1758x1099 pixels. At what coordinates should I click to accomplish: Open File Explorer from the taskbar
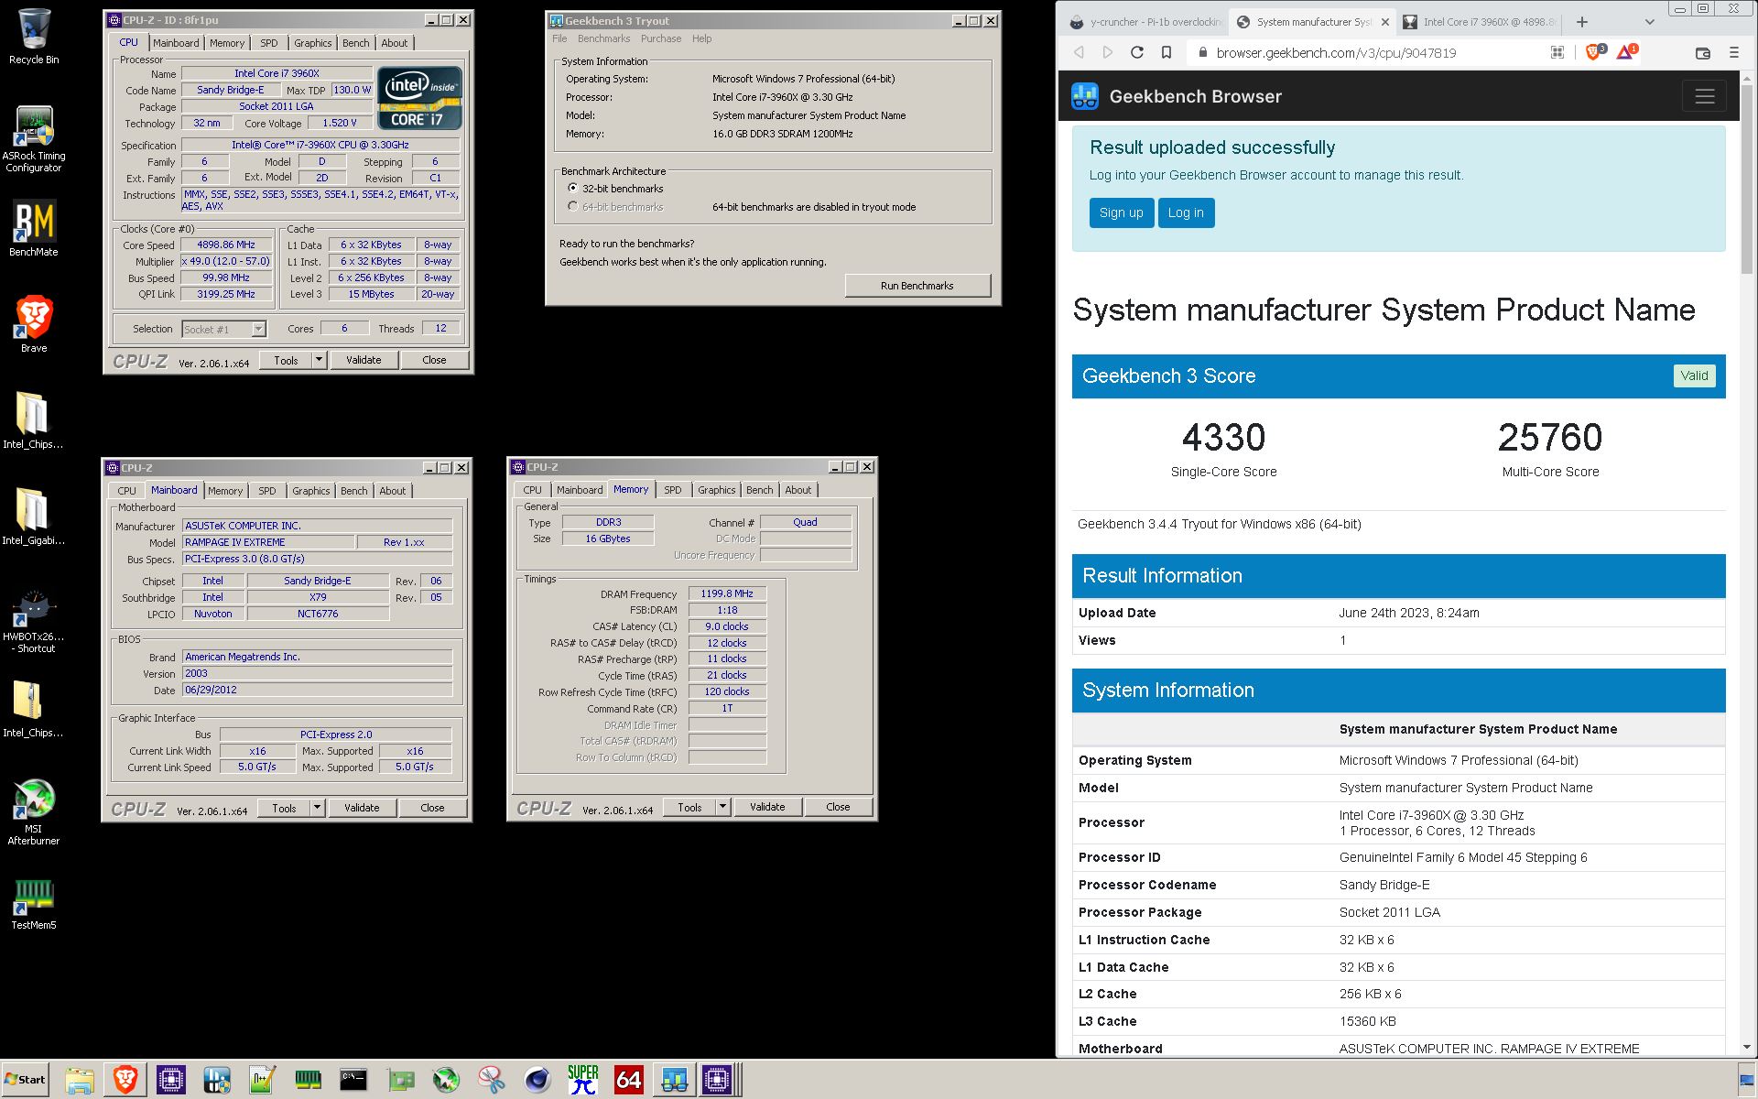coord(80,1081)
